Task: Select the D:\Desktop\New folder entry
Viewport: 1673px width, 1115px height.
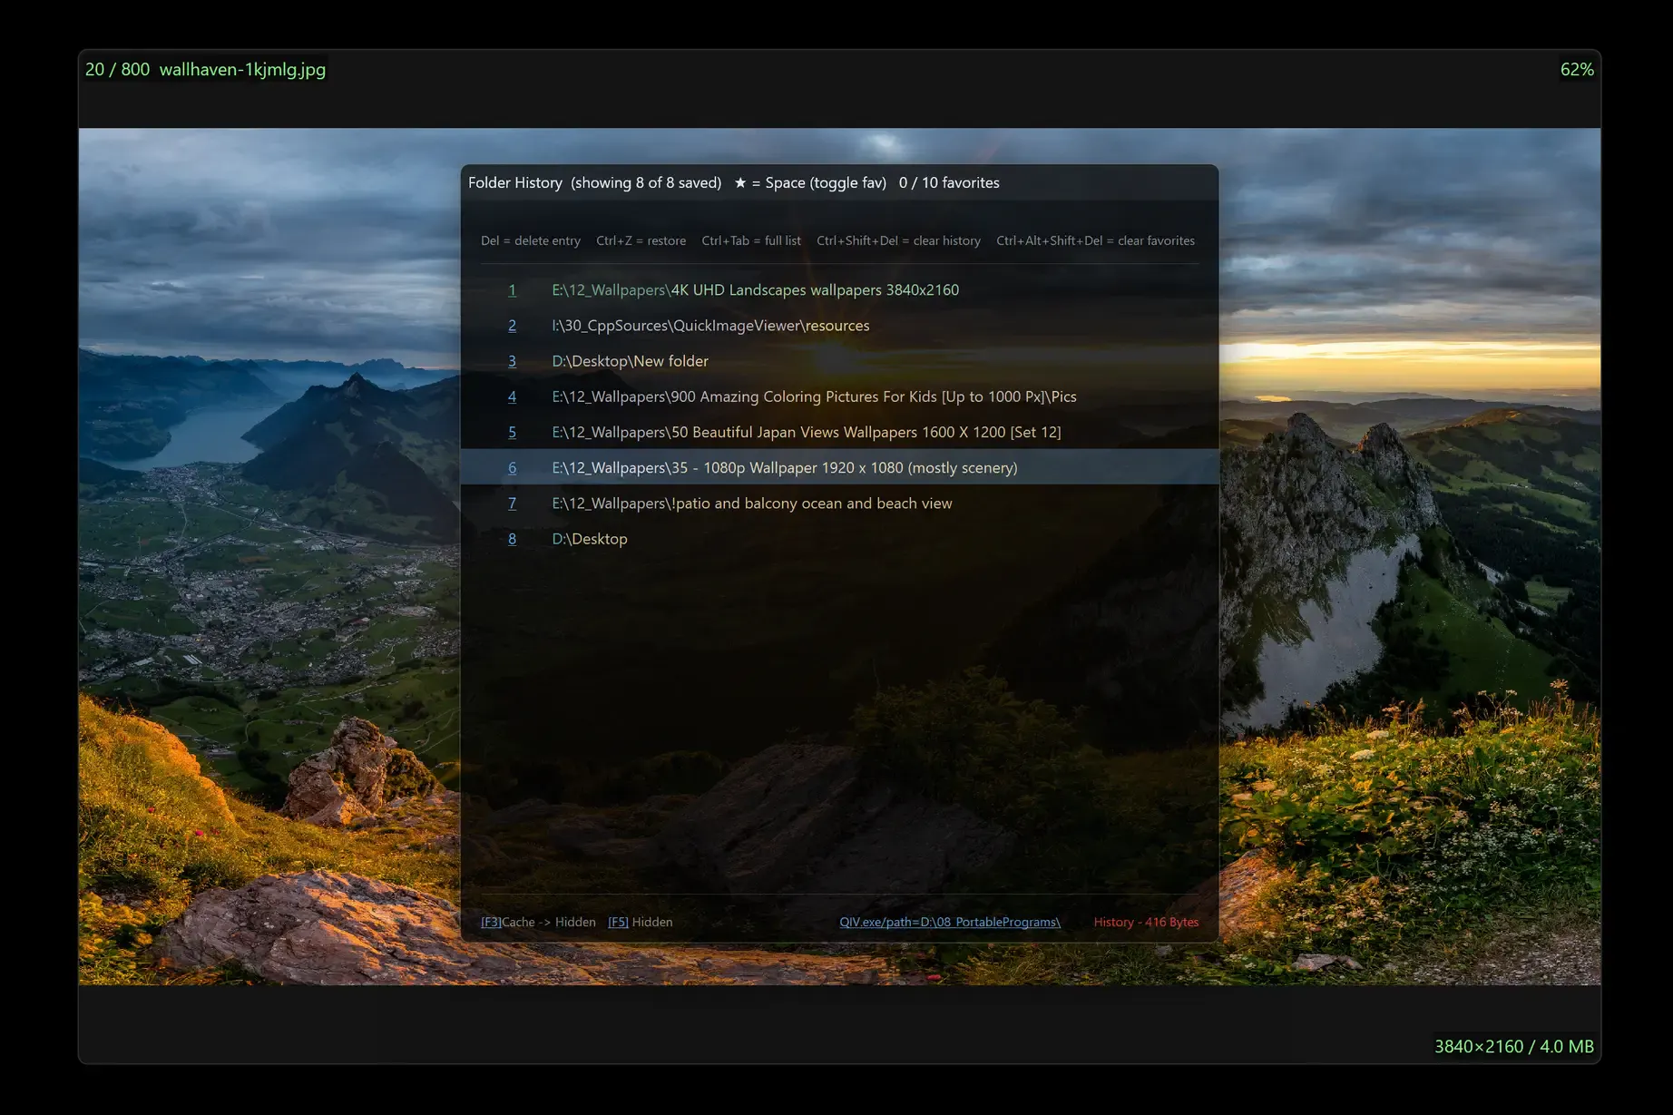Action: point(630,361)
